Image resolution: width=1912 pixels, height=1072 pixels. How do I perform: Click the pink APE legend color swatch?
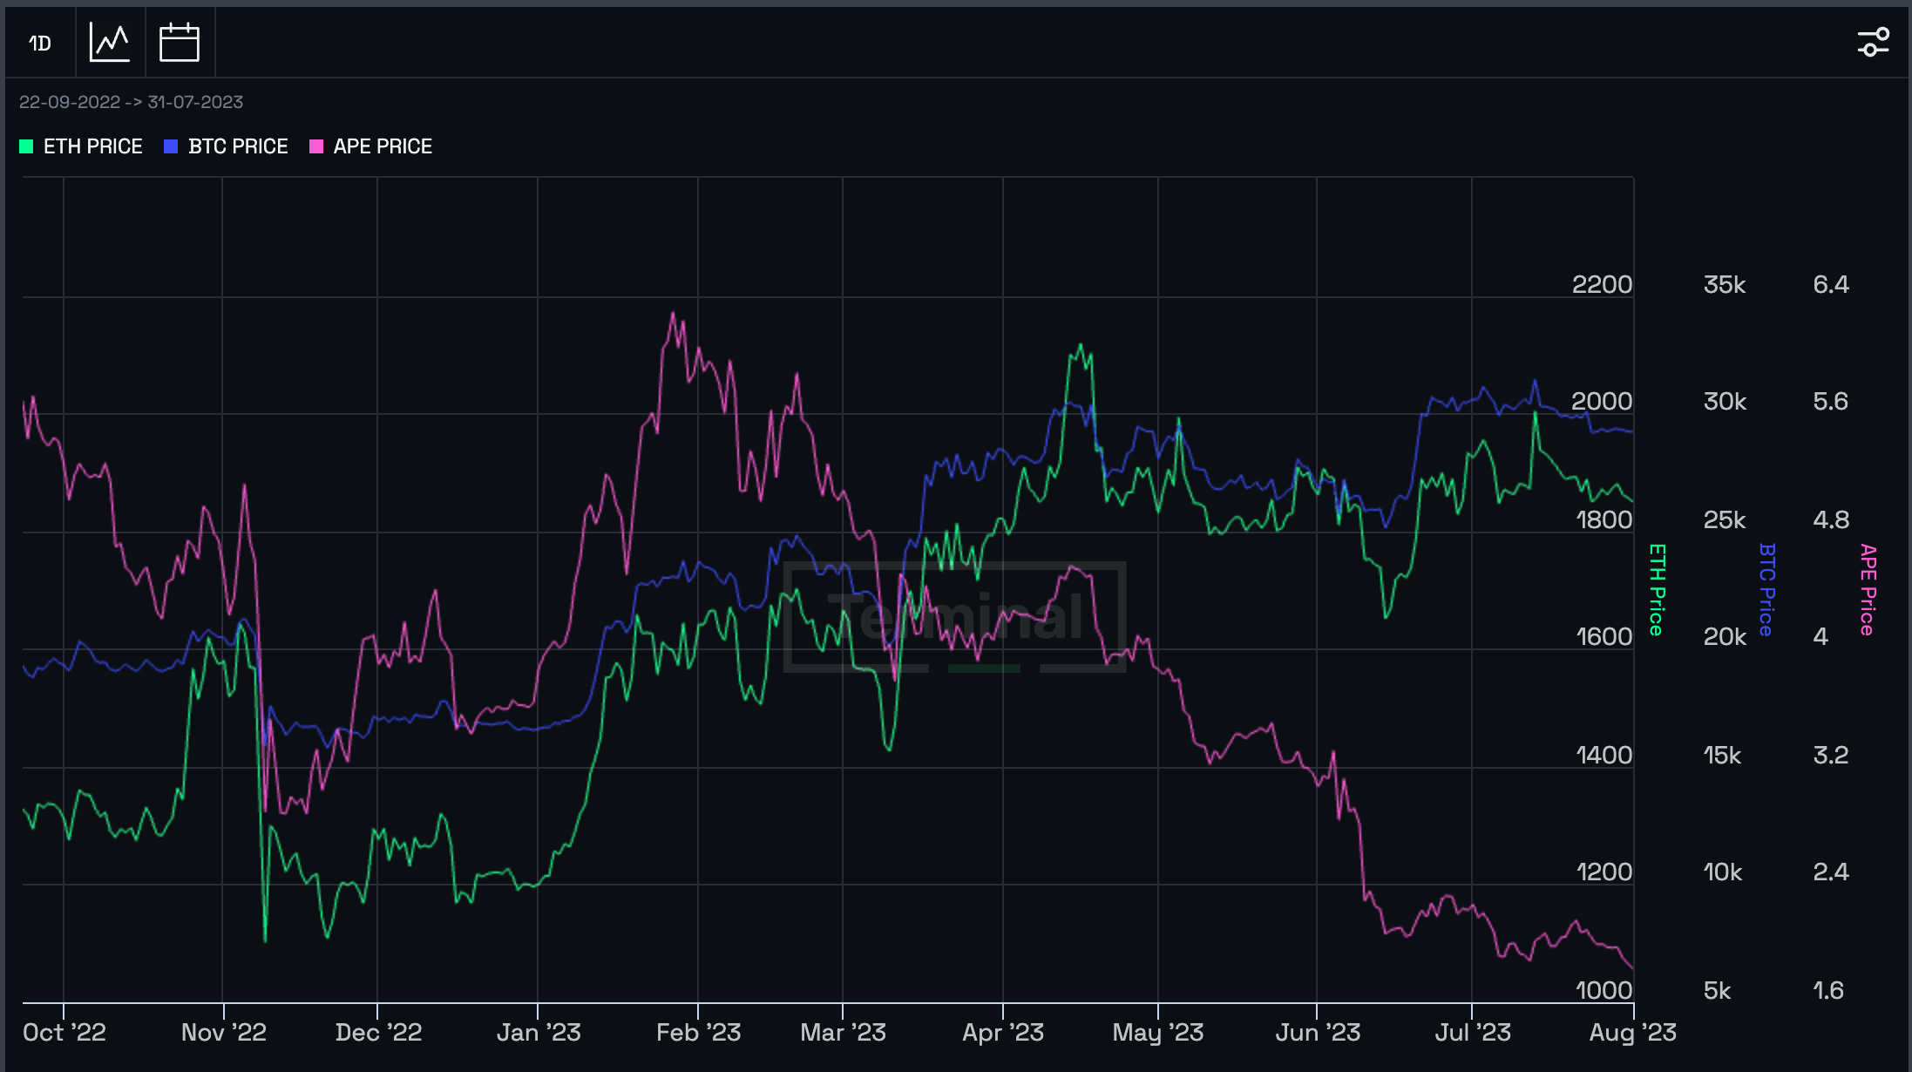[x=316, y=146]
